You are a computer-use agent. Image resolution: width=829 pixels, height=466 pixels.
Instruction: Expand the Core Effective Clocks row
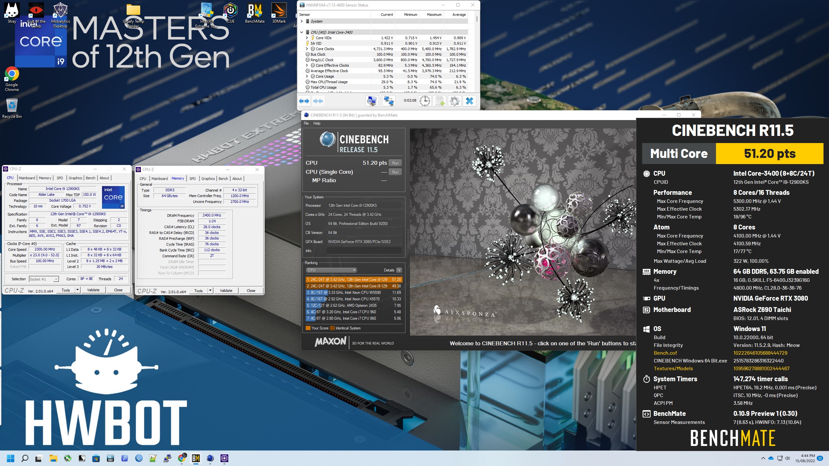307,65
